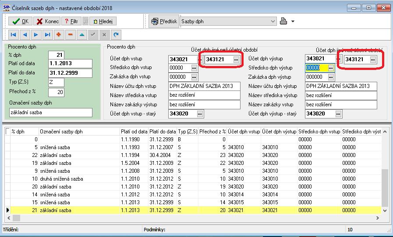Post changes checkmark navigator icon
Viewport: 393px width, 237px height.
(93, 35)
